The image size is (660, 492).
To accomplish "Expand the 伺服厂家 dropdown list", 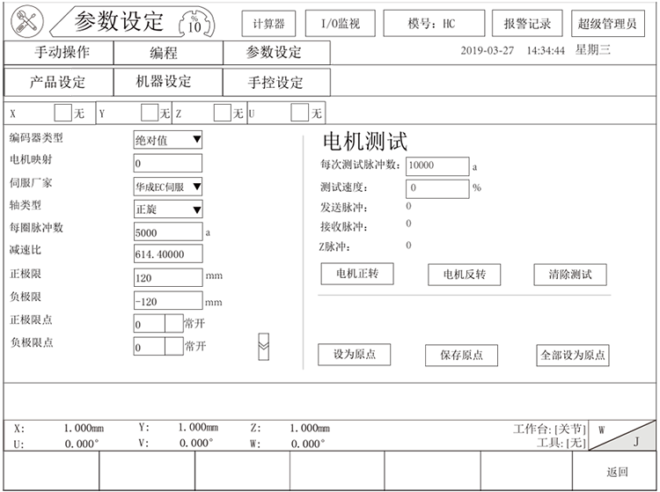I will (167, 186).
